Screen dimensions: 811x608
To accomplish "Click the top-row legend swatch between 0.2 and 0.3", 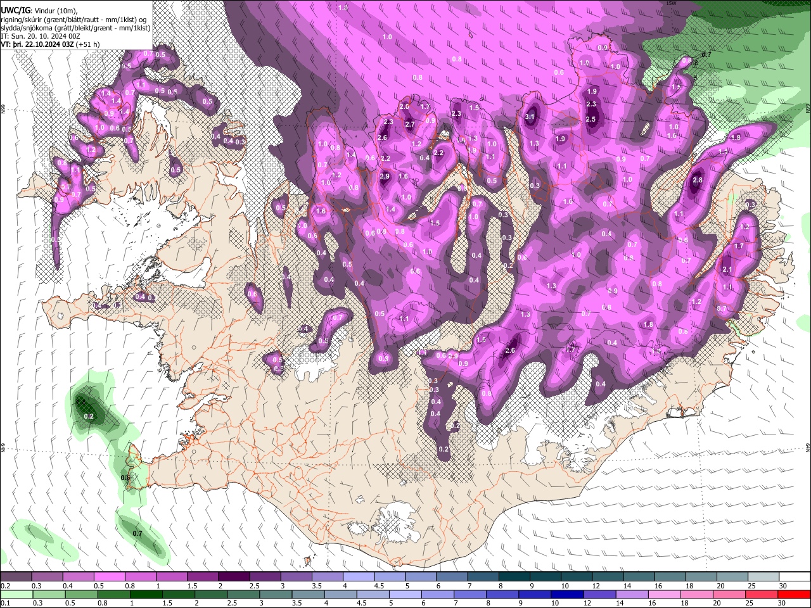I will point(16,577).
